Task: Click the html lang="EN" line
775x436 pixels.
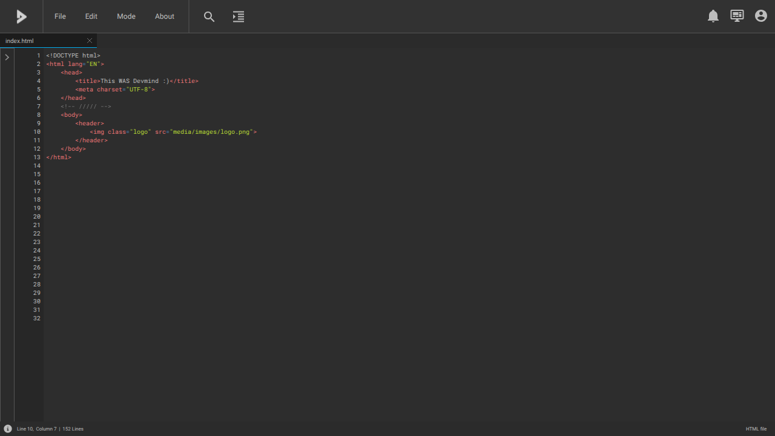Action: 75,64
